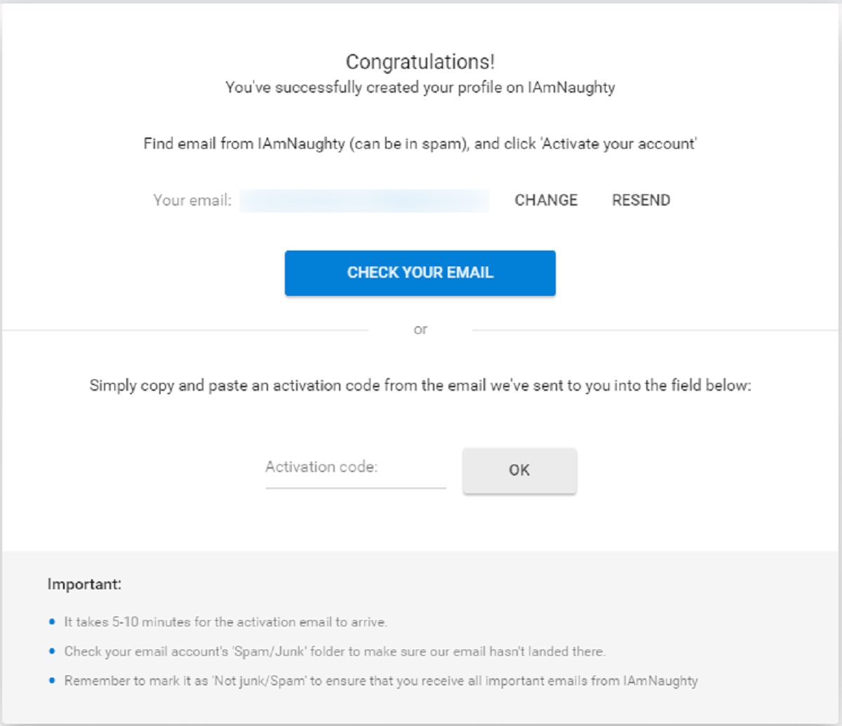Click the CHECK YOUR EMAIL button

point(420,273)
